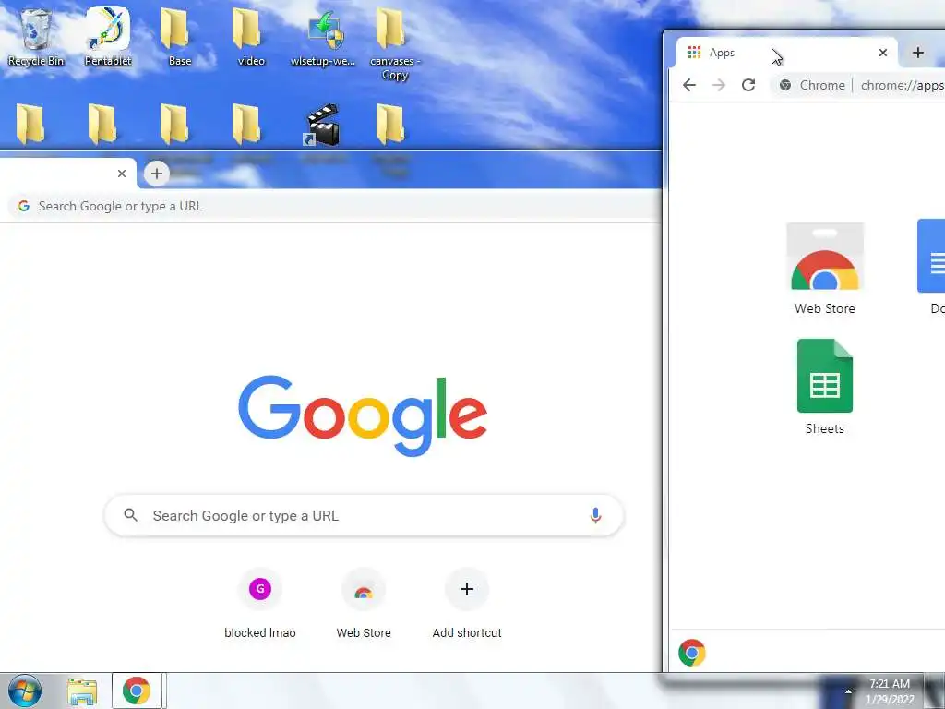Reload the chrome://apps page

click(748, 85)
